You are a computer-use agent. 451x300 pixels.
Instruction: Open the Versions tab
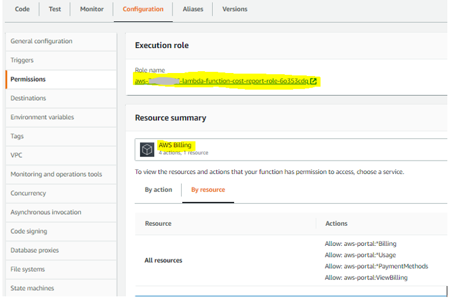[235, 9]
